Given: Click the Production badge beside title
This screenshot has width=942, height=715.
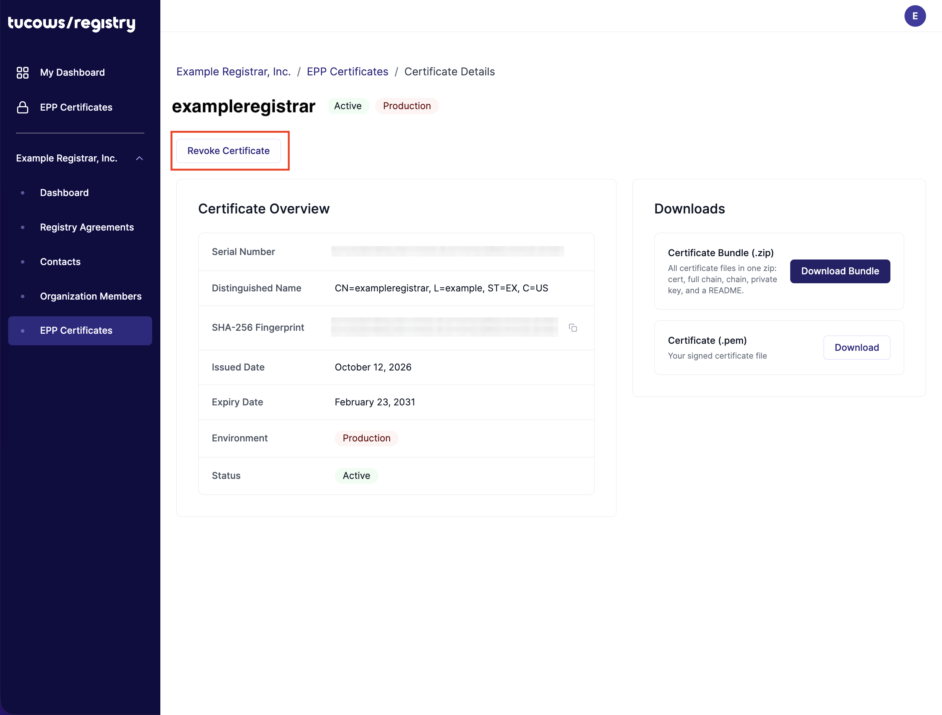Looking at the screenshot, I should [x=407, y=106].
